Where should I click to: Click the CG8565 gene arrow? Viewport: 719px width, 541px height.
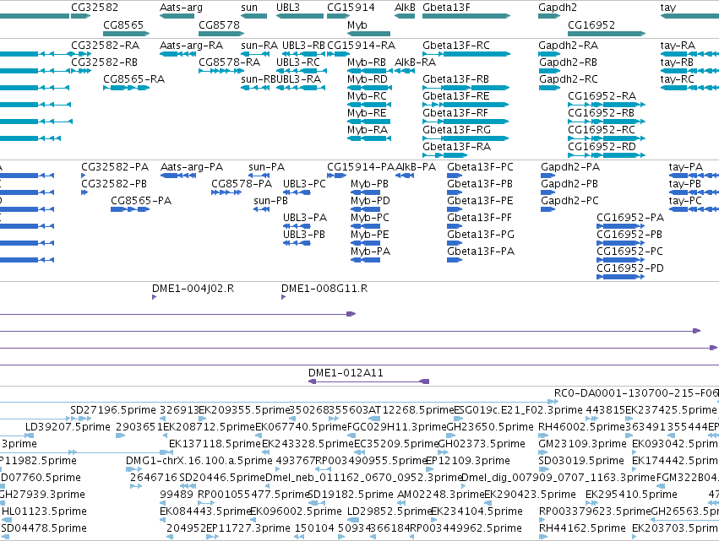pyautogui.click(x=127, y=34)
